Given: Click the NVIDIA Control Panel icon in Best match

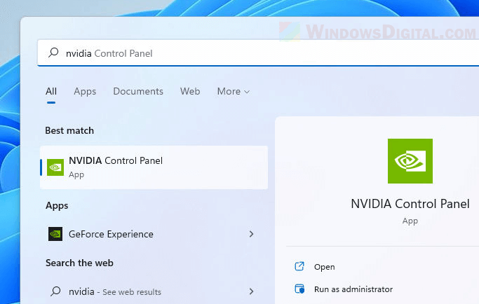Looking at the screenshot, I should coord(55,167).
